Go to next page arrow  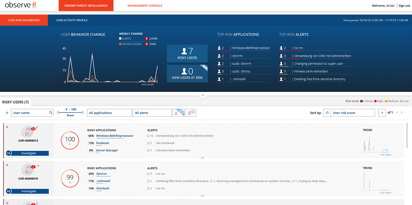click(402, 113)
